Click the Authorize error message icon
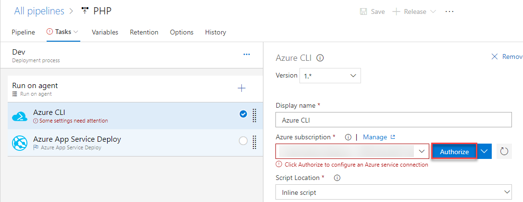The width and height of the screenshot is (523, 202). click(x=278, y=165)
